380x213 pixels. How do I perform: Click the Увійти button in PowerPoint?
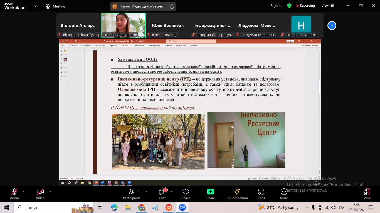[290, 41]
